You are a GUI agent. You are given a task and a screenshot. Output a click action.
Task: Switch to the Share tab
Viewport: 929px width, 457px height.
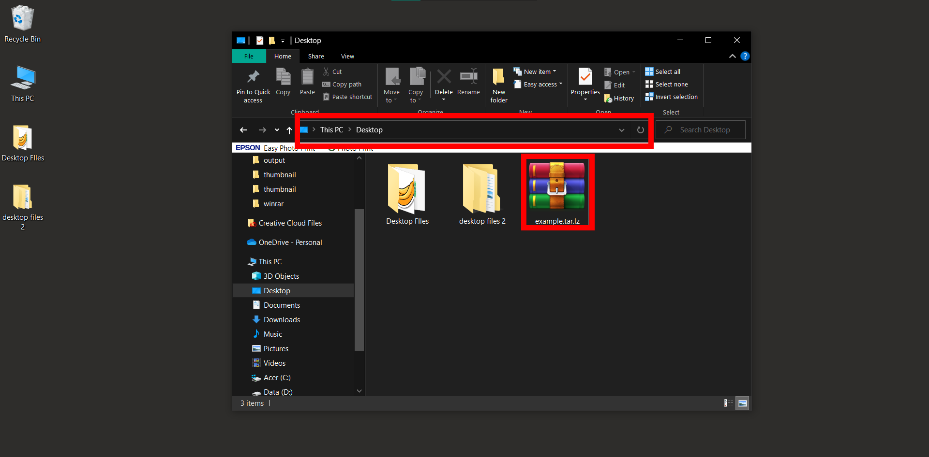[x=316, y=56]
